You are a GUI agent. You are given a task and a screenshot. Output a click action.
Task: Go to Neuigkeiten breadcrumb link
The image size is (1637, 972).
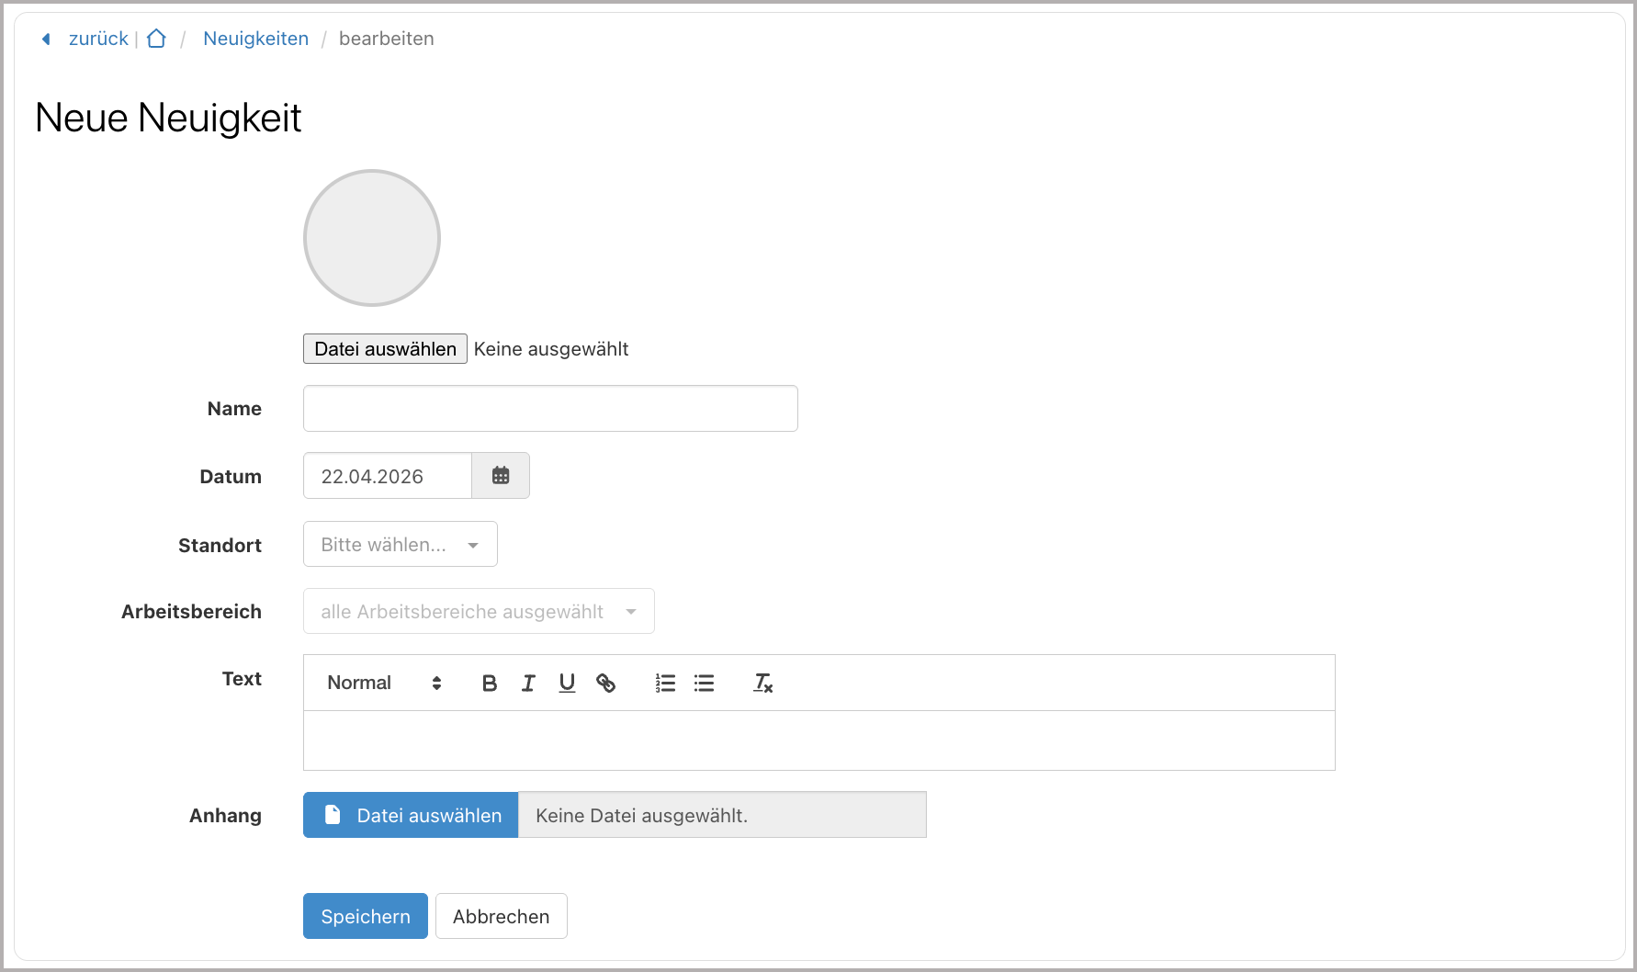pos(255,39)
